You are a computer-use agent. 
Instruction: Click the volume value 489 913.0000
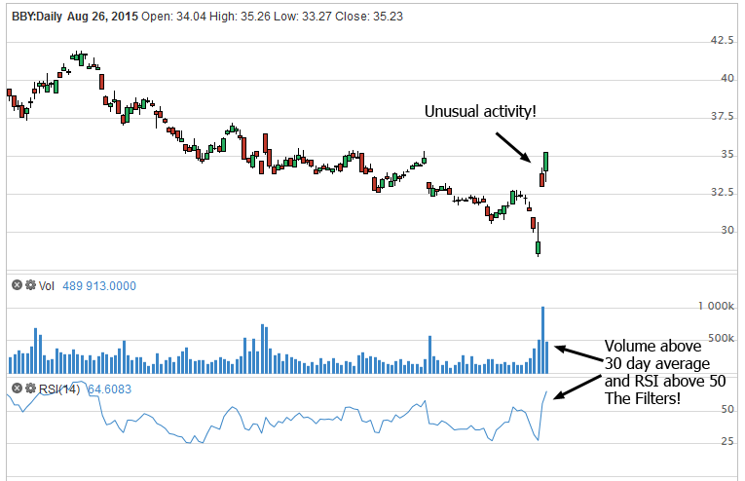click(99, 286)
